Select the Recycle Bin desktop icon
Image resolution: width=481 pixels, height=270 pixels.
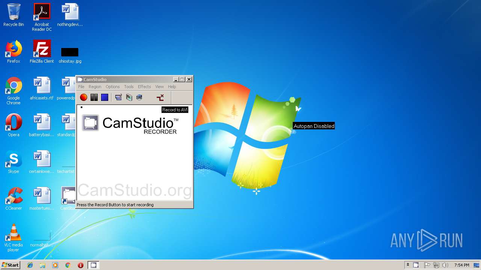(14, 15)
